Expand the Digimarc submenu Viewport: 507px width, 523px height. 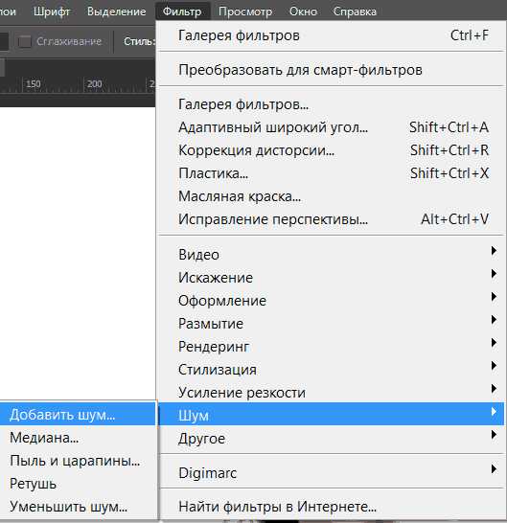pos(331,472)
